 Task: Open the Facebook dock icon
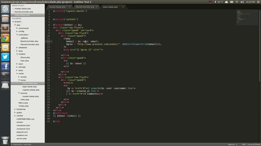pos(5,67)
